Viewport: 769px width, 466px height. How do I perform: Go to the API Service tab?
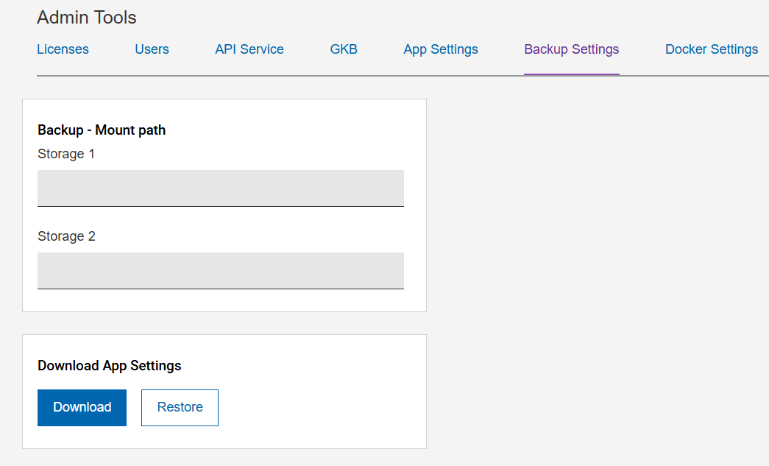pos(249,49)
